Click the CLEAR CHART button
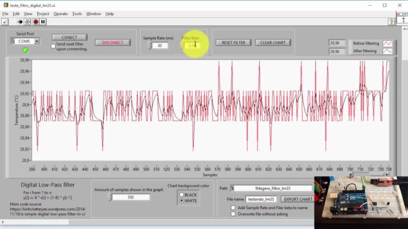Screen dimensions: 408x229 point(273,42)
